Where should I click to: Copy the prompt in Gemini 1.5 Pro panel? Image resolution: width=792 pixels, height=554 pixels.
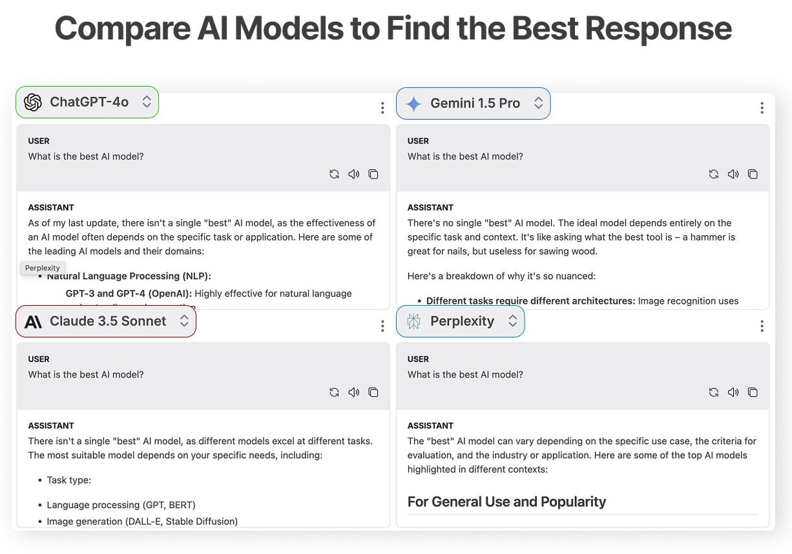pos(753,174)
